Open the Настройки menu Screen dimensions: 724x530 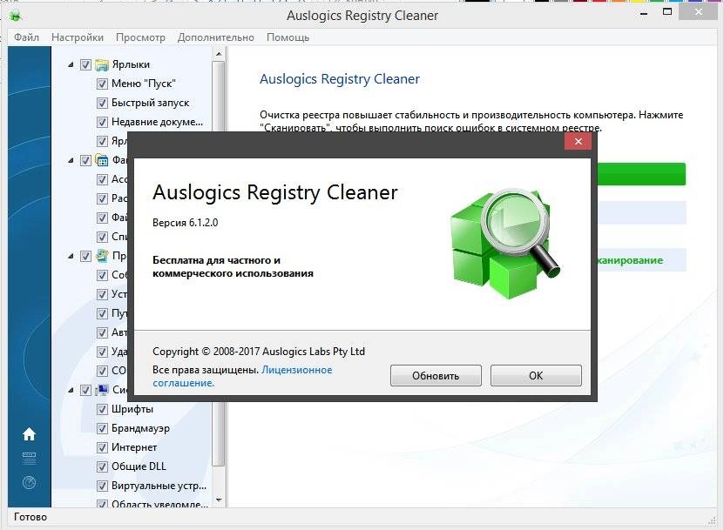78,37
